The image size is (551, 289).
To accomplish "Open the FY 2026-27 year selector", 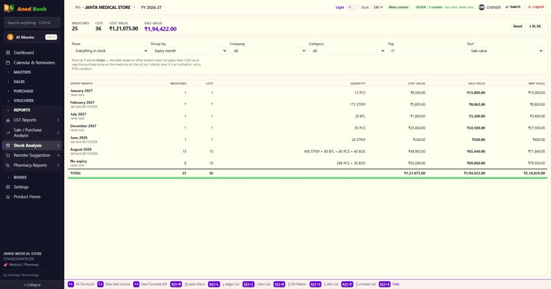I will click(x=151, y=7).
